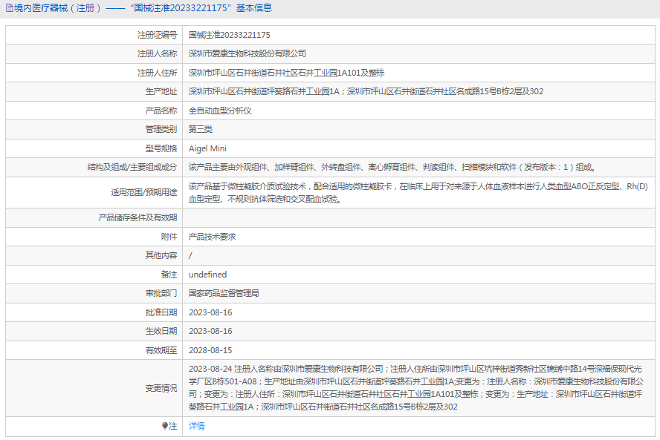Image resolution: width=660 pixels, height=440 pixels.
Task: Select the page title 境内医疗器械（注册）
Action: pyautogui.click(x=58, y=8)
